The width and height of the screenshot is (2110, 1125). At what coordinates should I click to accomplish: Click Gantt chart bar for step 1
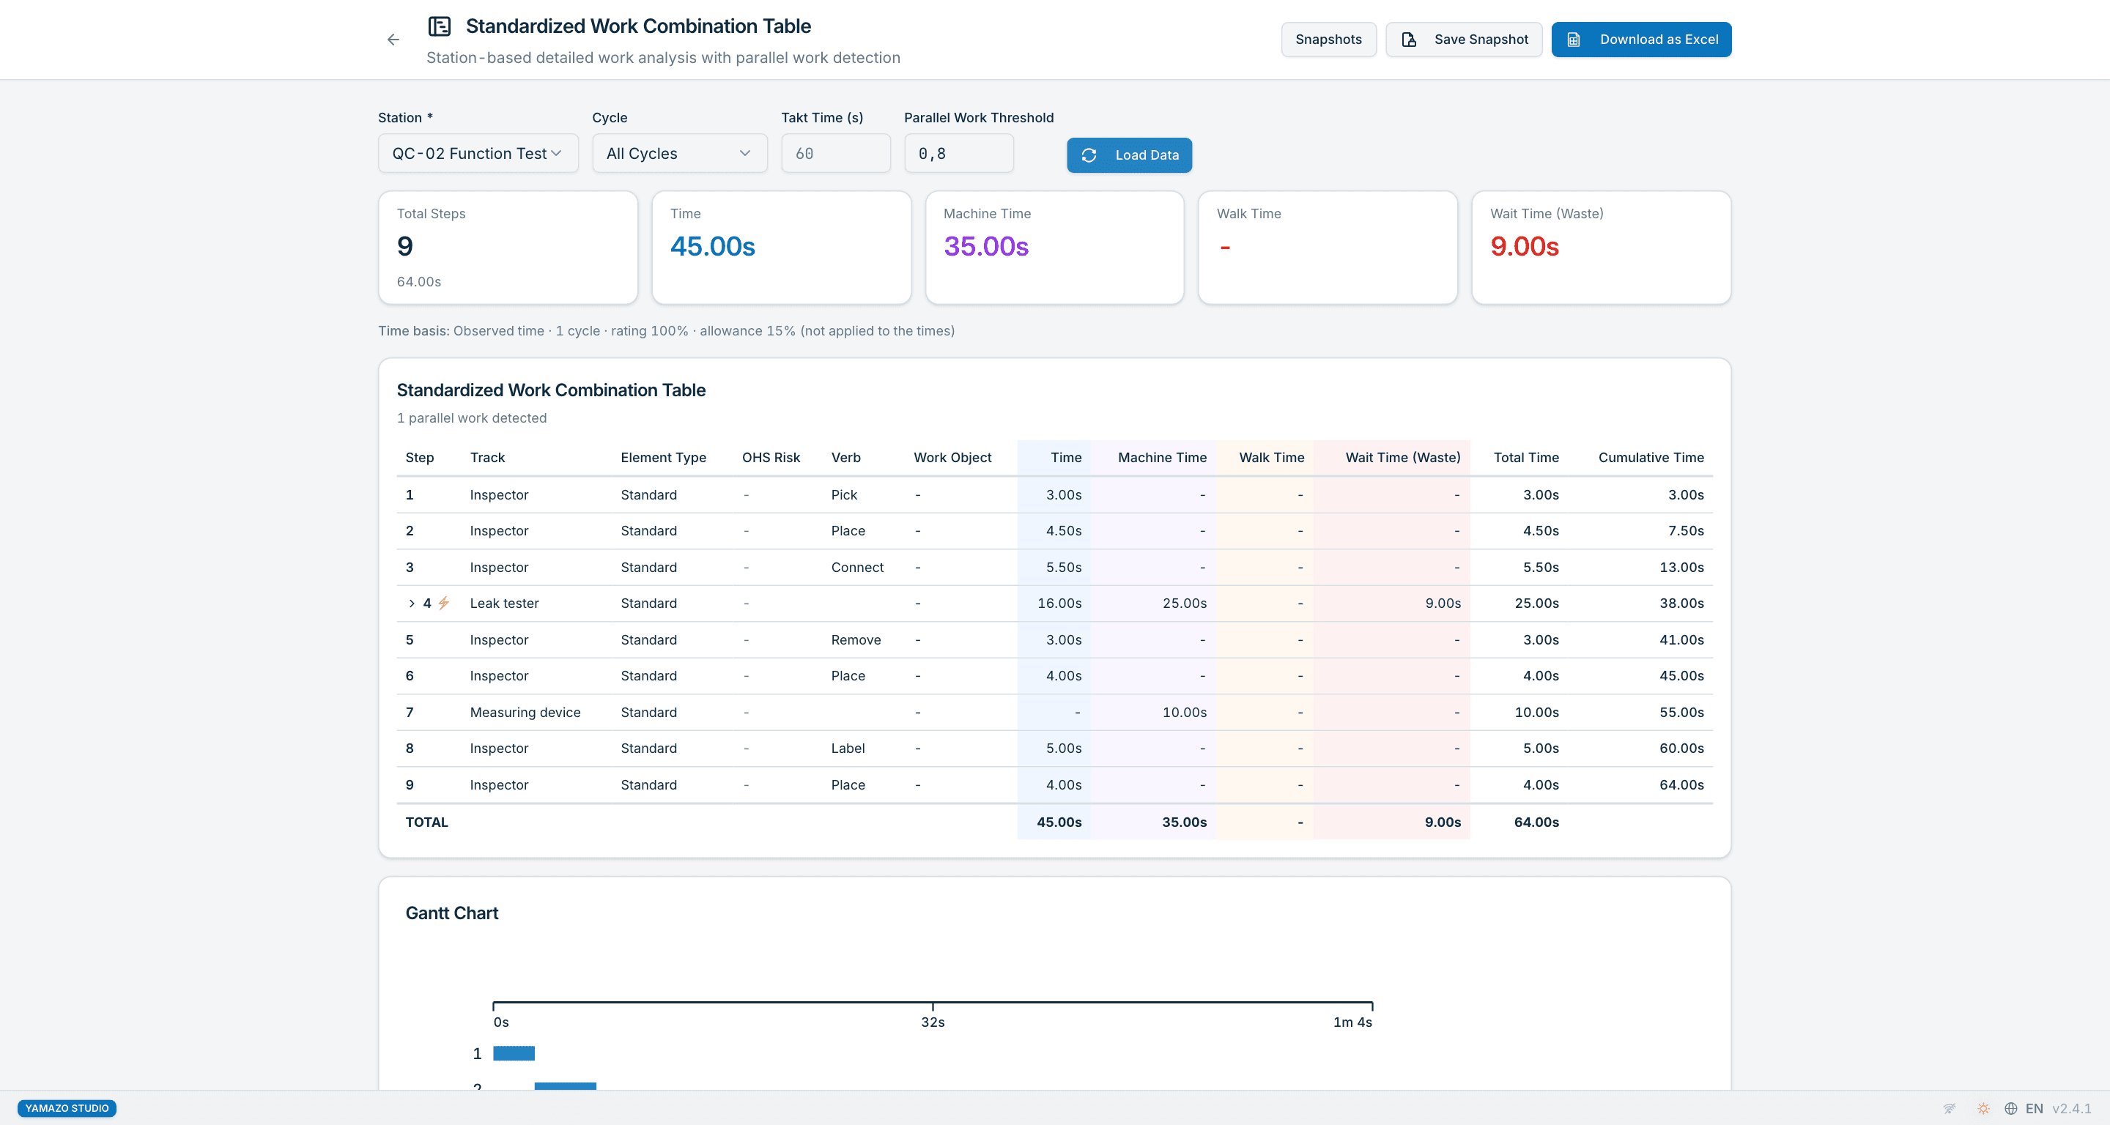tap(514, 1053)
